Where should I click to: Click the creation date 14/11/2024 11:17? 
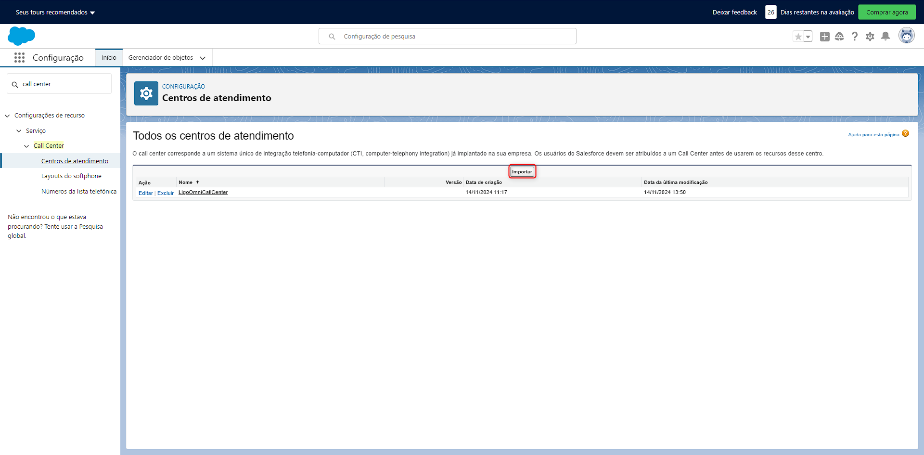click(487, 192)
